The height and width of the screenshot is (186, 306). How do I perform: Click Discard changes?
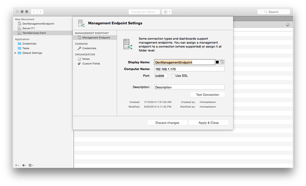pyautogui.click(x=168, y=123)
